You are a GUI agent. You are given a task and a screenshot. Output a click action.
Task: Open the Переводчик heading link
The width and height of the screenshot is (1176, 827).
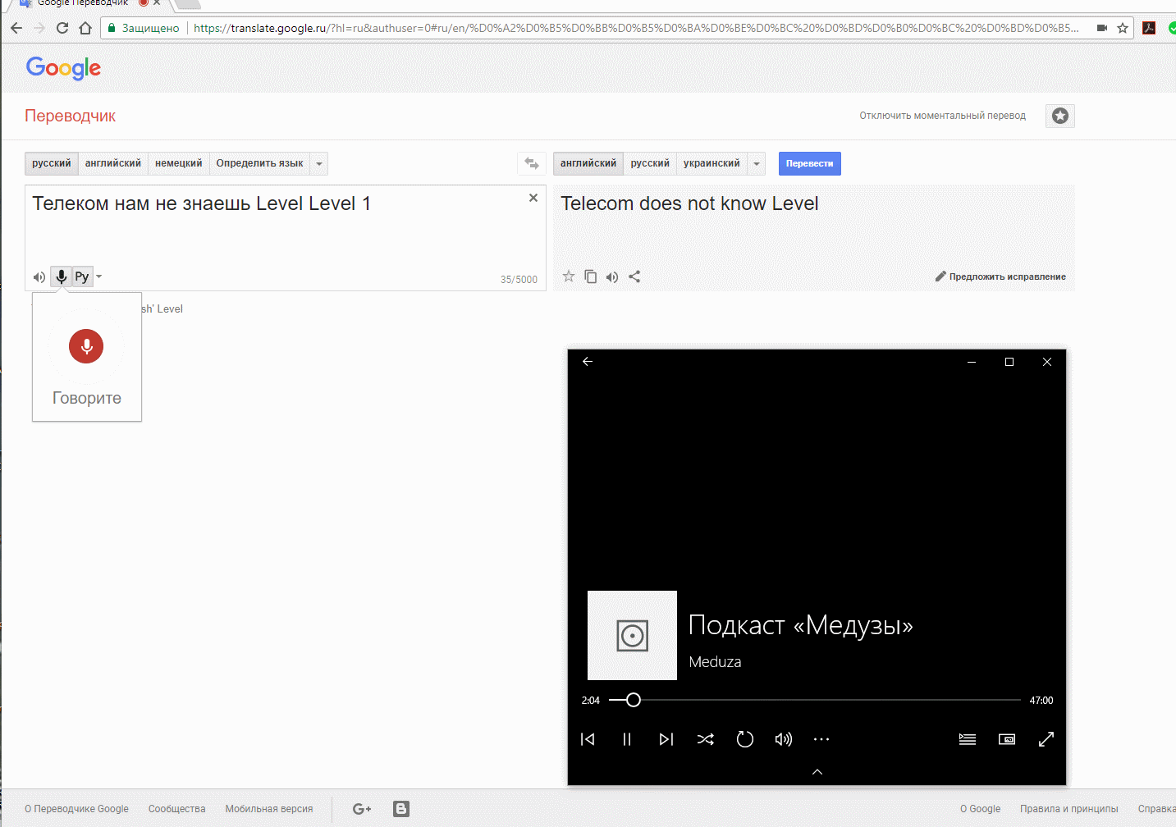coord(71,116)
